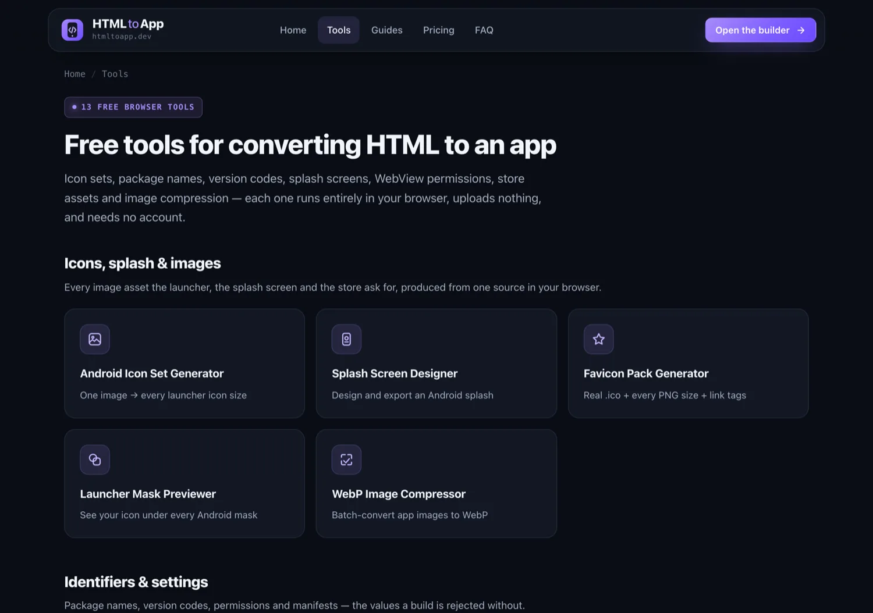The height and width of the screenshot is (613, 873).
Task: Open the Splash Screen Designer title
Action: pyautogui.click(x=395, y=373)
